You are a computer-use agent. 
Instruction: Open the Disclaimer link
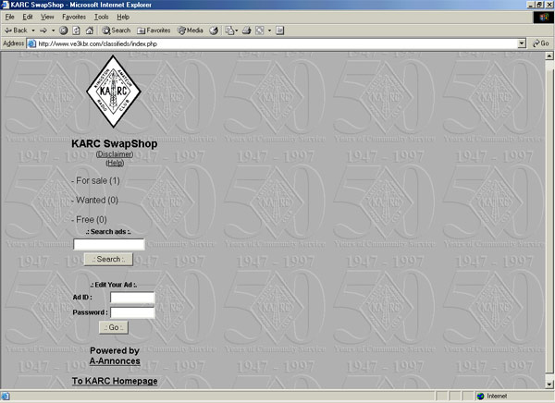coord(115,154)
